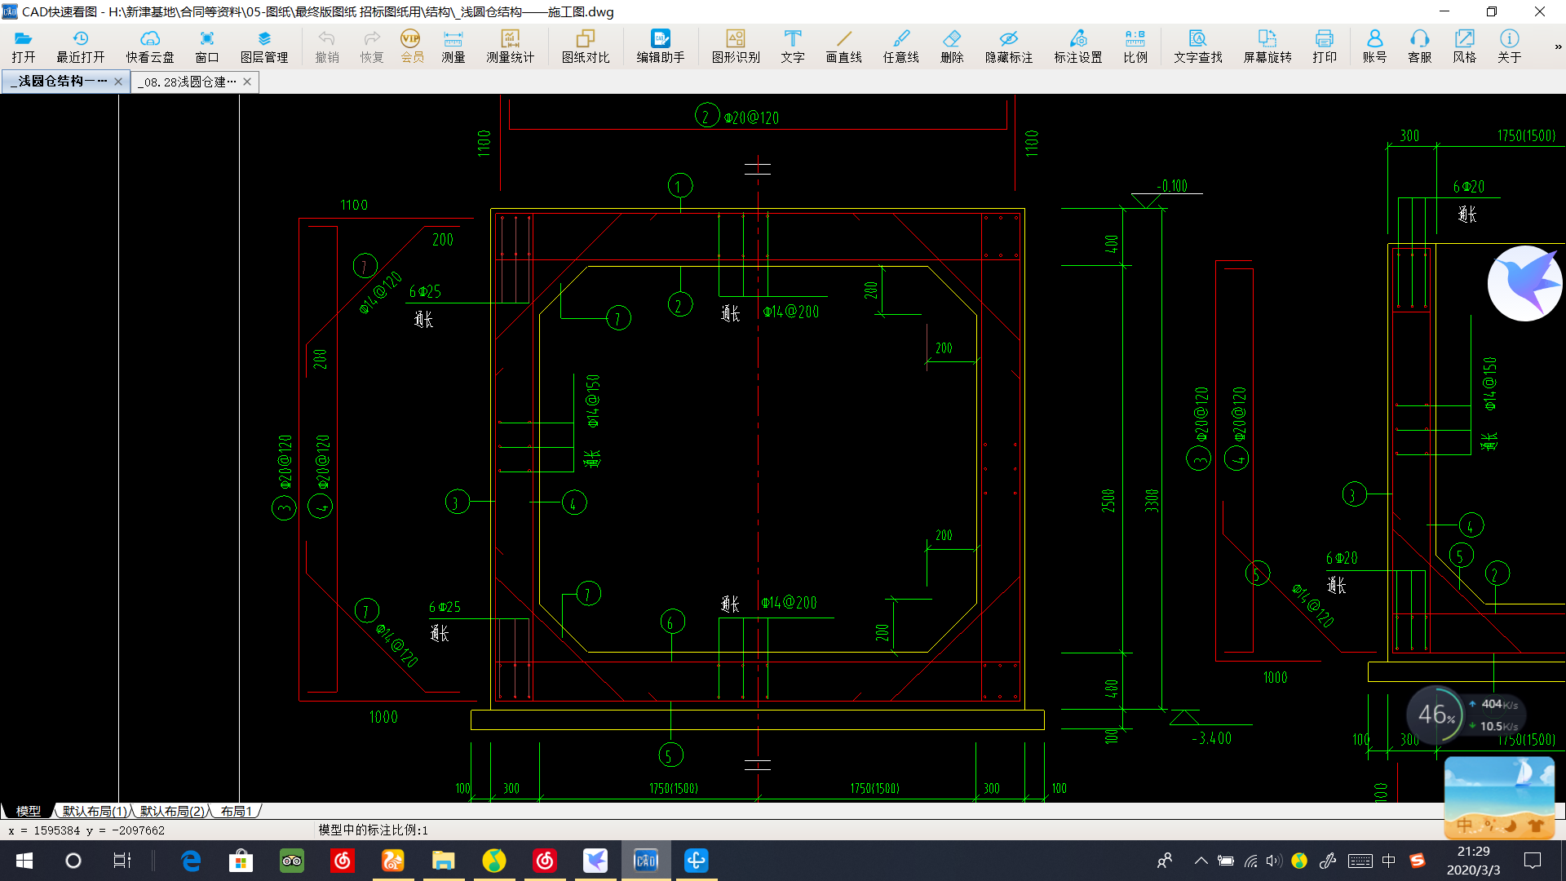Click the floating bird assistant icon
Screen dimensions: 1566x881
[x=1525, y=283]
